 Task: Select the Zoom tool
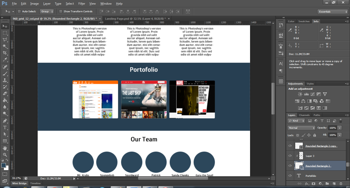click(x=5, y=155)
